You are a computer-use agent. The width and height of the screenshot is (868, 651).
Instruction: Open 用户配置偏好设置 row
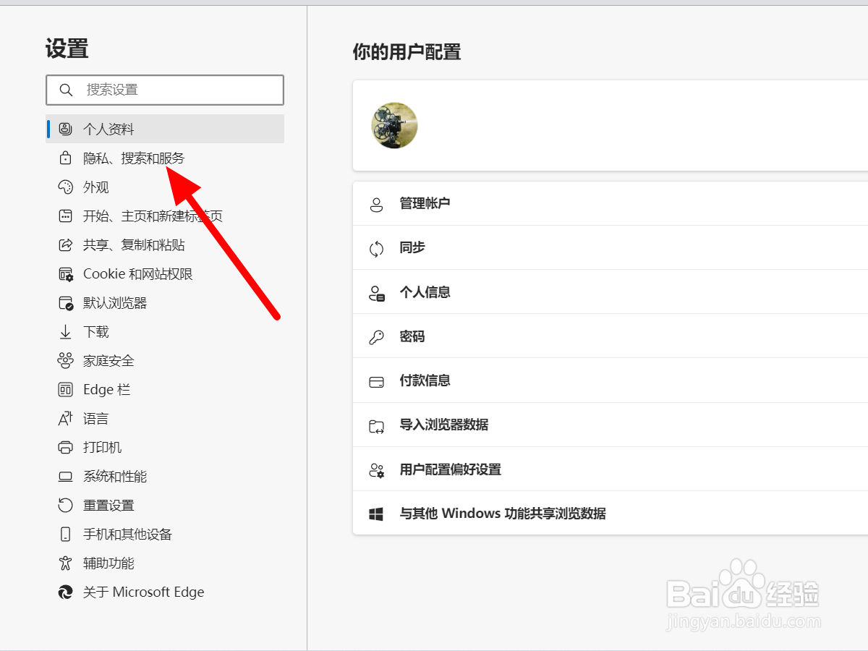click(x=610, y=470)
